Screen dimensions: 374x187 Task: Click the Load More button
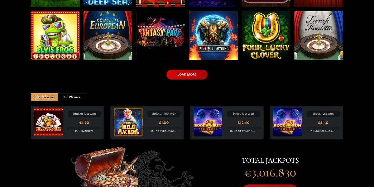187,74
